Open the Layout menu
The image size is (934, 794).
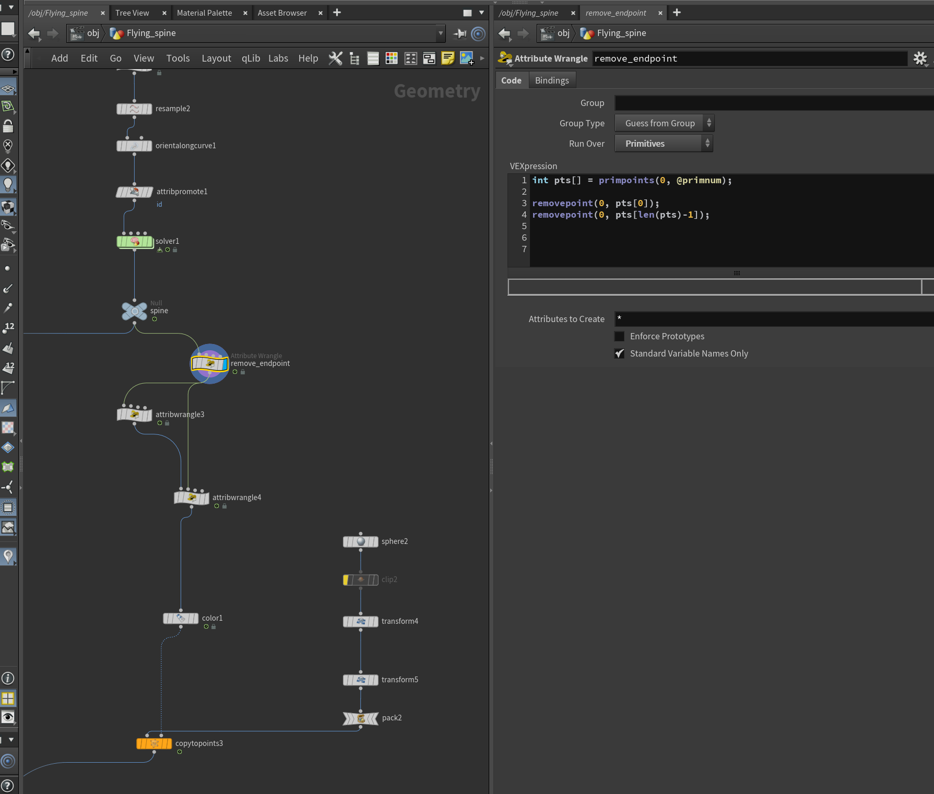(216, 58)
